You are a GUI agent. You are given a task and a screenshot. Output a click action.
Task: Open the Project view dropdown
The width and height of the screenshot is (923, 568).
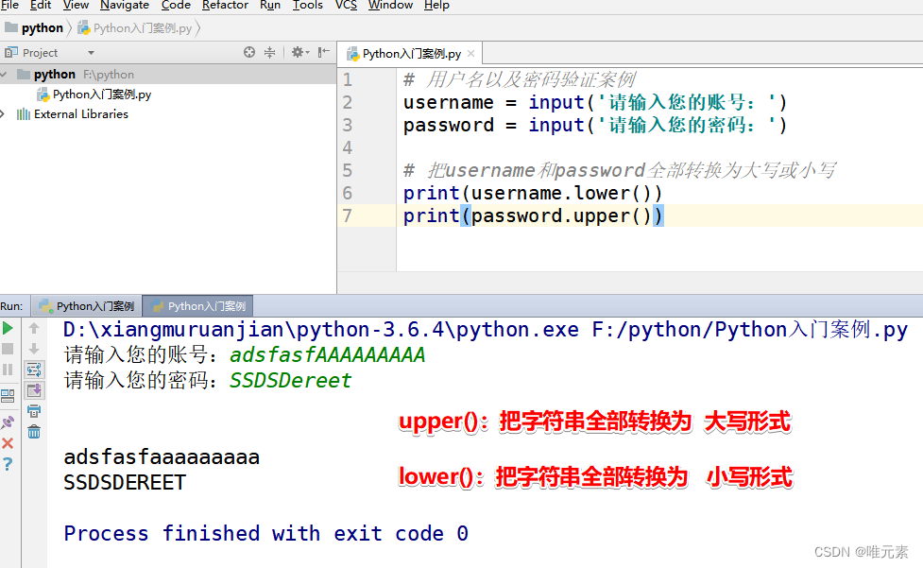[x=91, y=53]
